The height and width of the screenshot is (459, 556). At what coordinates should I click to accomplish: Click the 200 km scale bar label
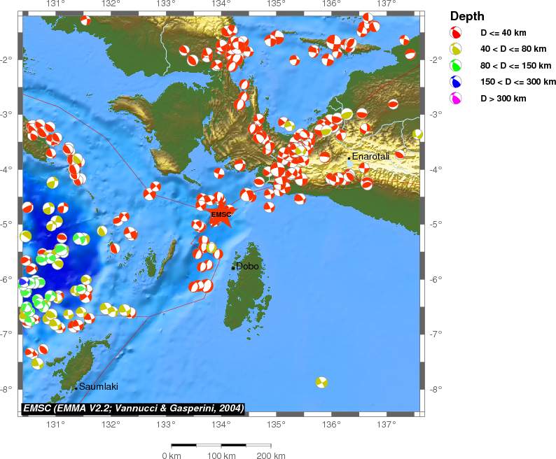[270, 456]
